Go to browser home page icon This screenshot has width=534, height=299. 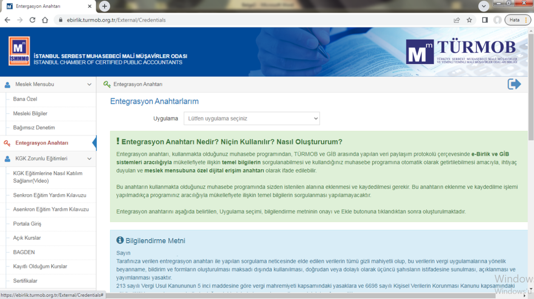[x=45, y=20]
